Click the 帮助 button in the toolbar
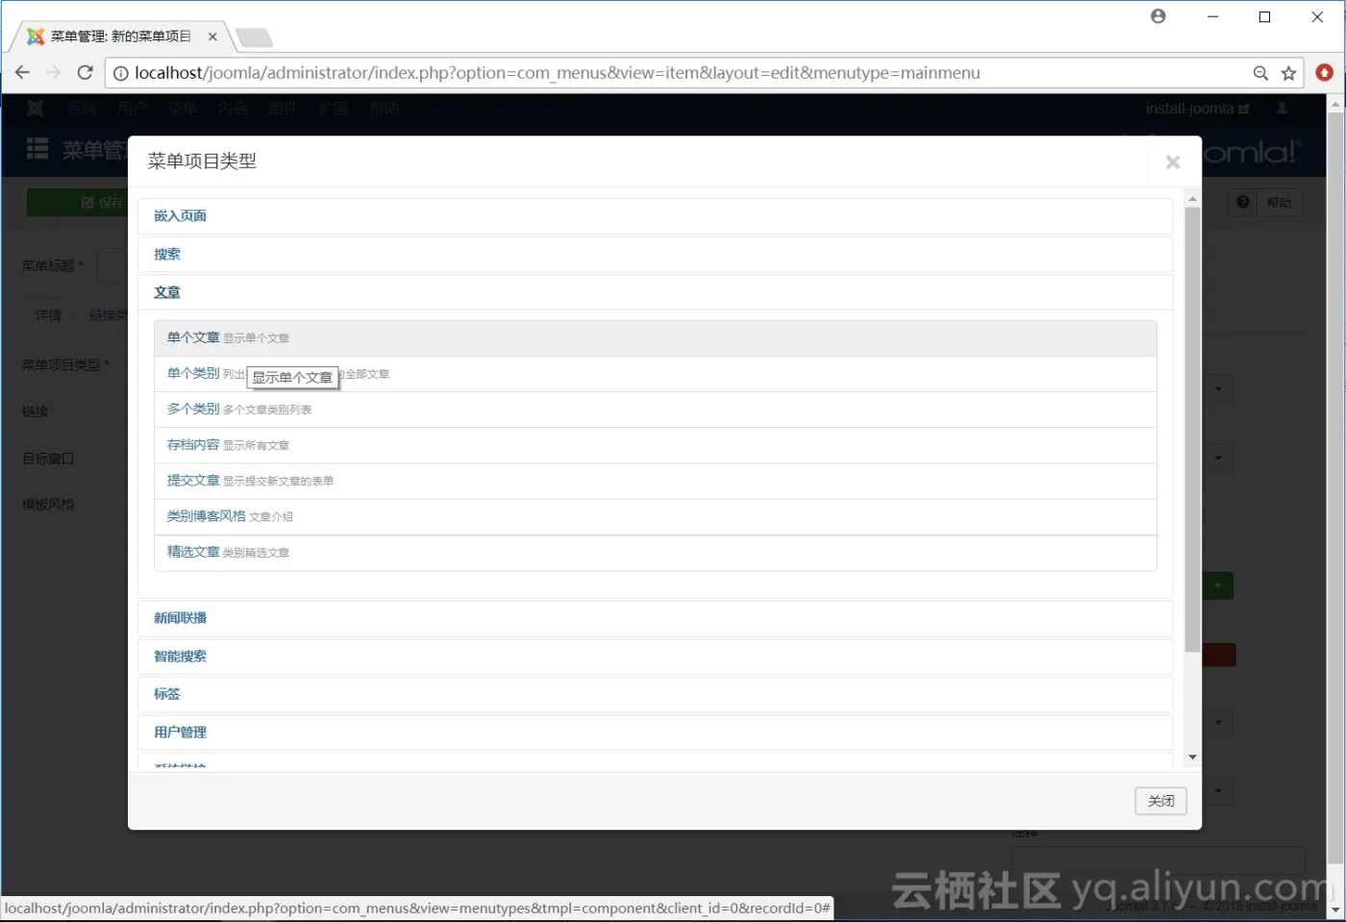The height and width of the screenshot is (922, 1346). point(1265,202)
